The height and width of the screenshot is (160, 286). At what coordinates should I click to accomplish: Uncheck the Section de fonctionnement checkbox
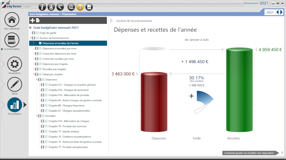37,38
